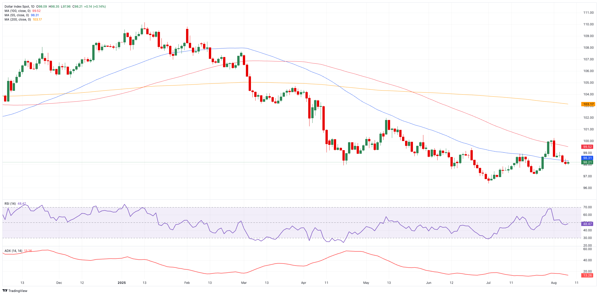This screenshot has width=599, height=295.
Task: Select the MA (200, close, 0) legend
Action: (x=17, y=20)
